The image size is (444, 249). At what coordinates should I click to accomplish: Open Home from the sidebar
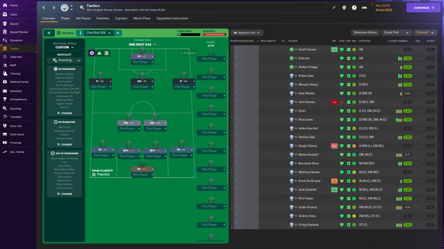click(14, 5)
